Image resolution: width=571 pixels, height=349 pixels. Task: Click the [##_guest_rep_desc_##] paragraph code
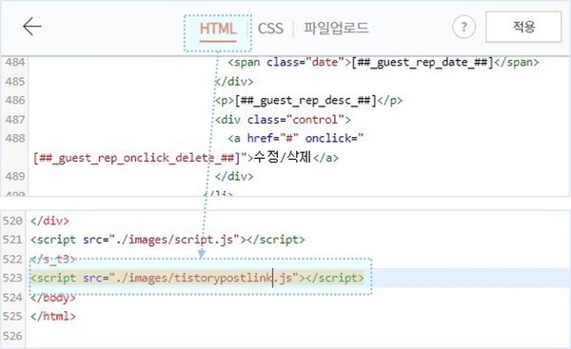(x=308, y=101)
